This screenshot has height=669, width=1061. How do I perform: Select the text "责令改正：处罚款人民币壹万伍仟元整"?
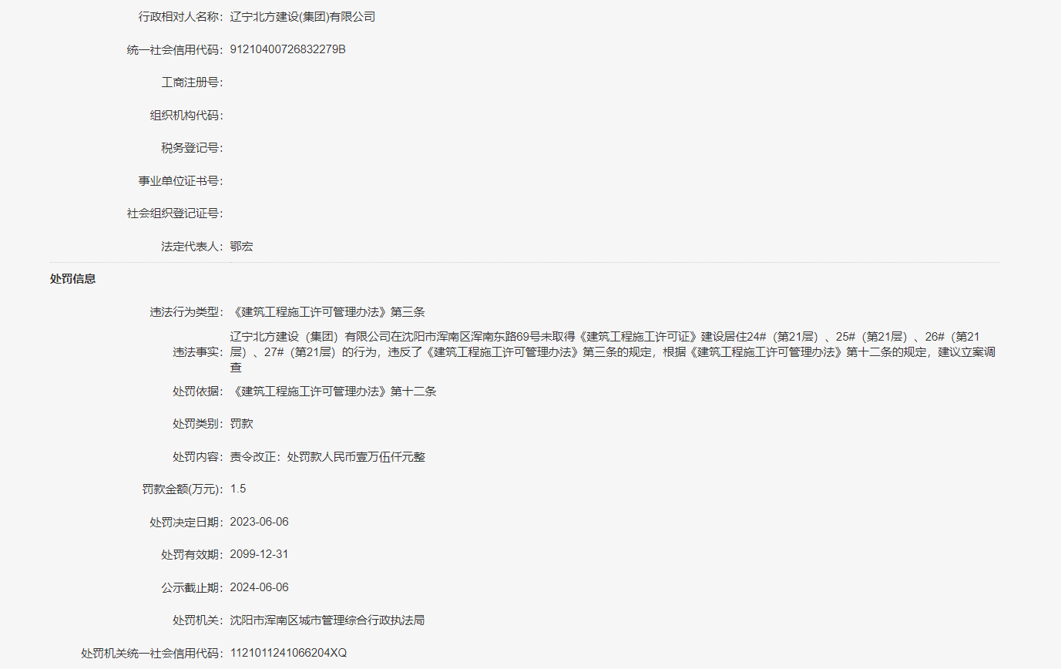(328, 457)
